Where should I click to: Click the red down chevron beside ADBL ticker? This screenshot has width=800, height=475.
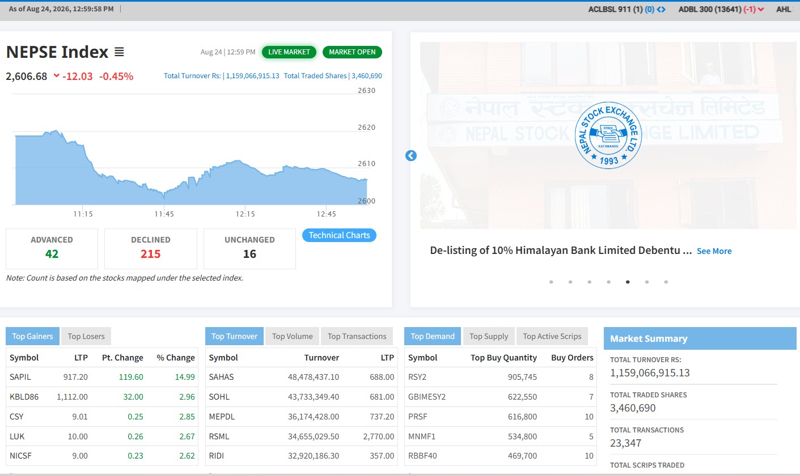click(x=761, y=9)
